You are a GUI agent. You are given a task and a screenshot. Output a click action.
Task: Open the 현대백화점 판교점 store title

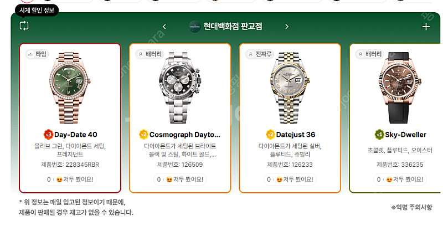point(233,27)
